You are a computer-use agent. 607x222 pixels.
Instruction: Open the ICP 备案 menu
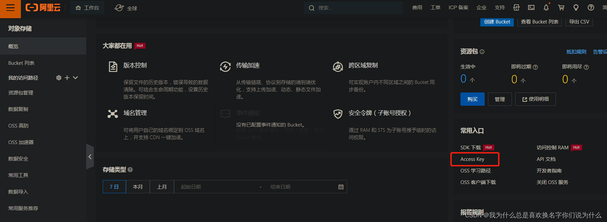[458, 8]
